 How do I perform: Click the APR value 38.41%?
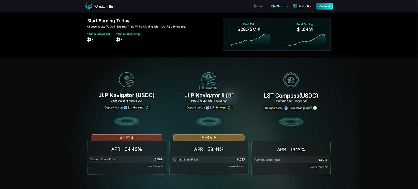(215, 149)
